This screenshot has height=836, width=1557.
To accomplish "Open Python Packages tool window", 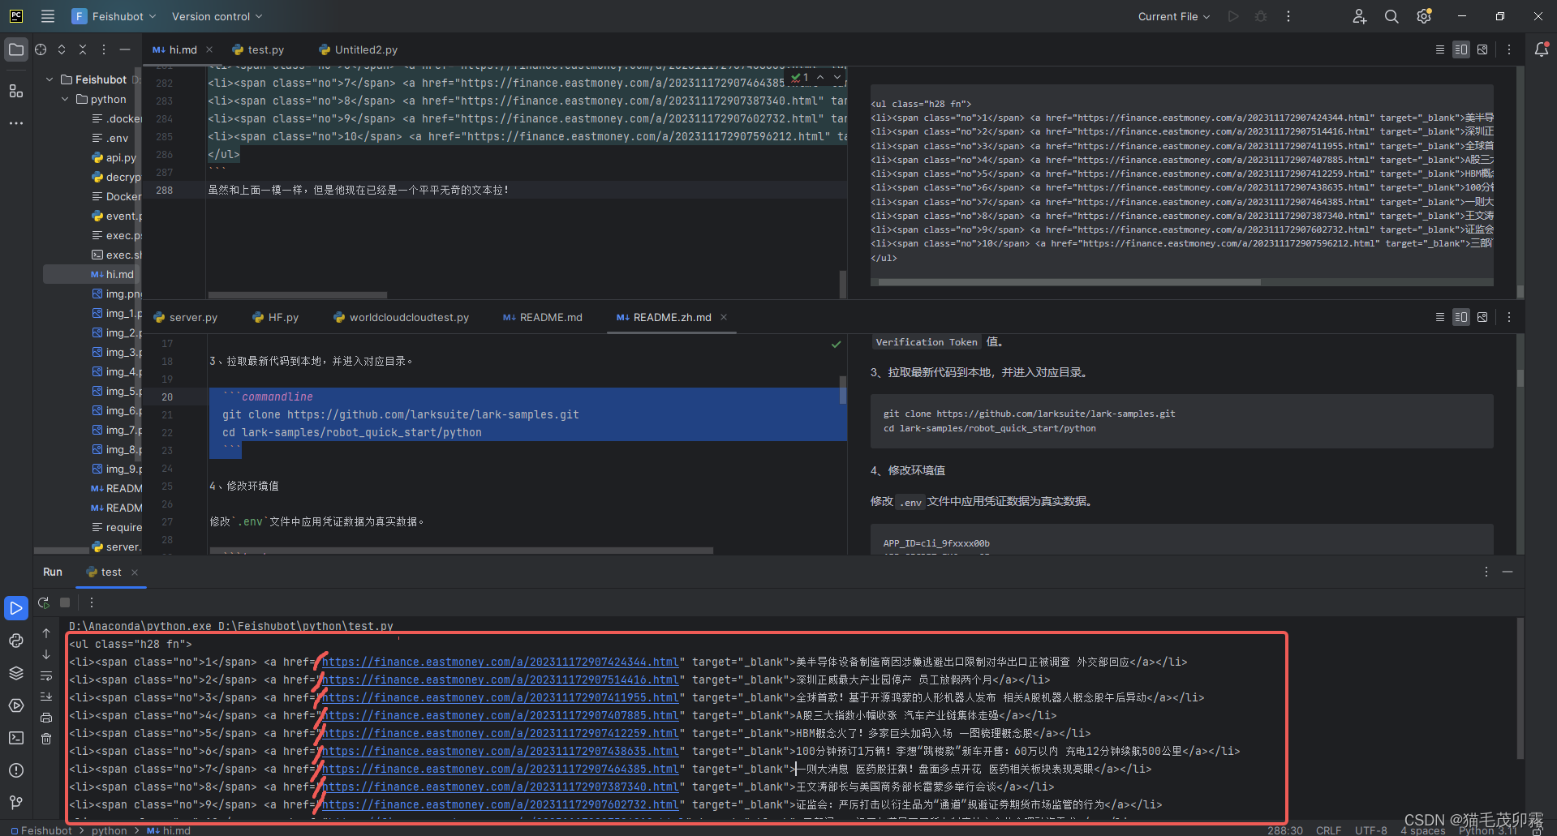I will click(16, 673).
